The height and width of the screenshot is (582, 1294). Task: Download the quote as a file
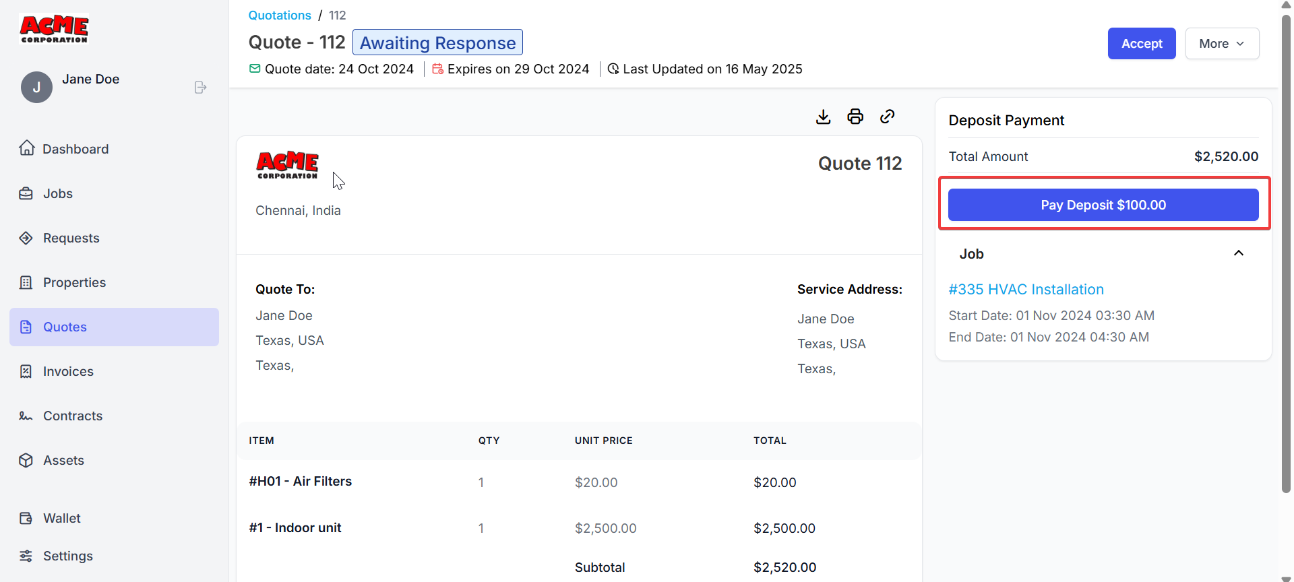[x=823, y=117]
